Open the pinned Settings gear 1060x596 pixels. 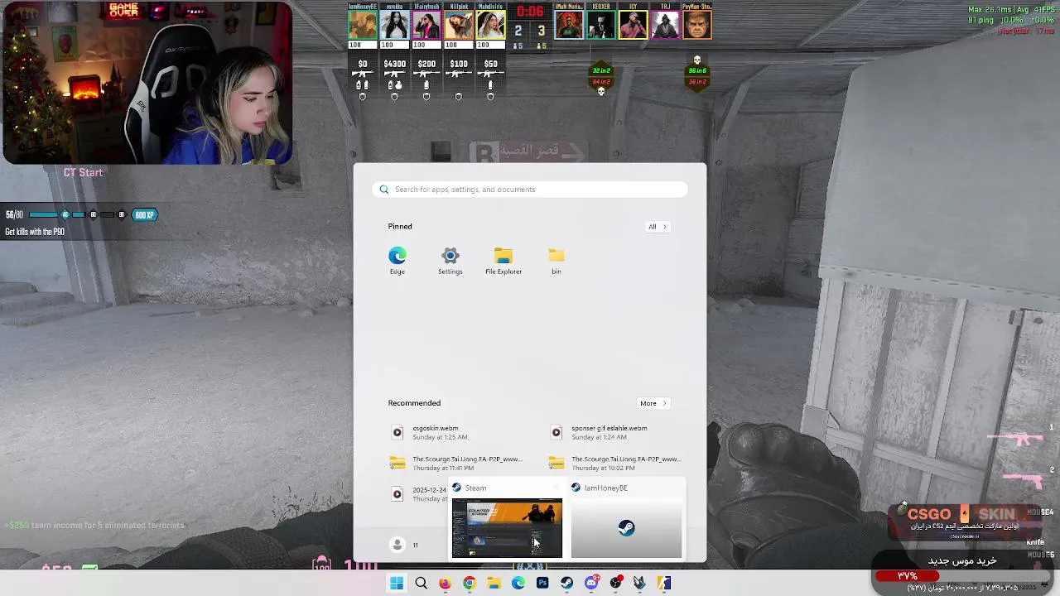pyautogui.click(x=450, y=260)
